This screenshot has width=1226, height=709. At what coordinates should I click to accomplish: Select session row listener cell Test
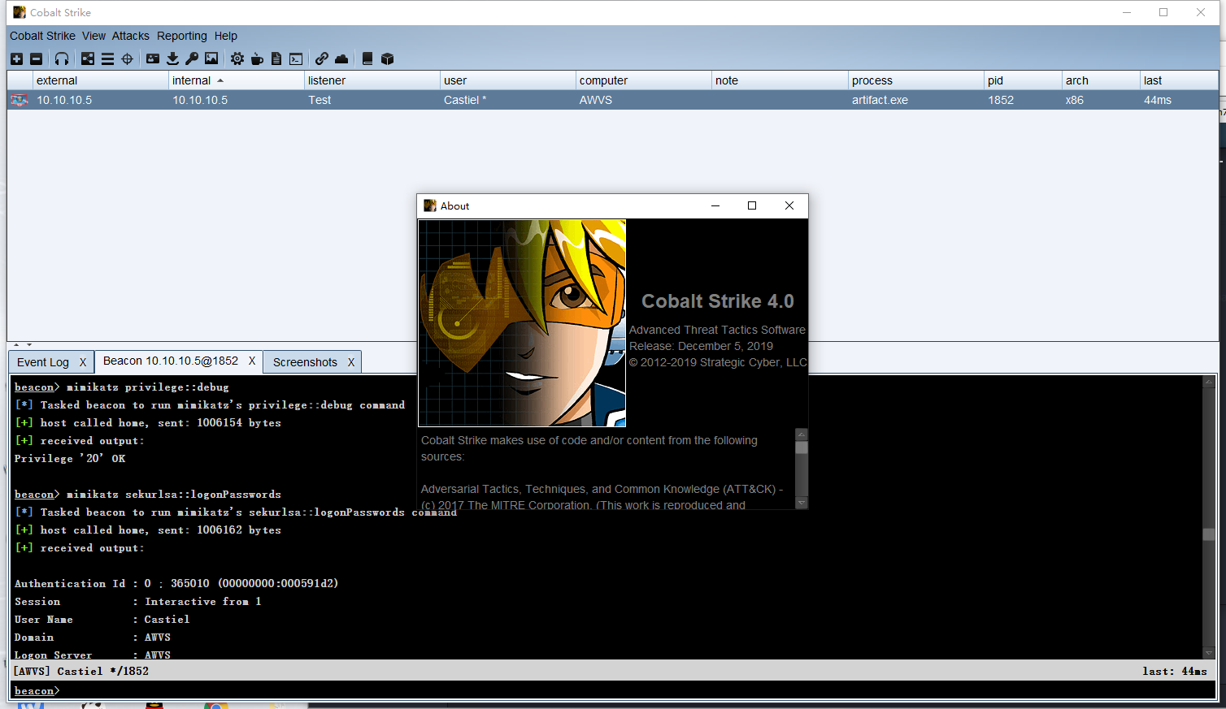pyautogui.click(x=372, y=100)
